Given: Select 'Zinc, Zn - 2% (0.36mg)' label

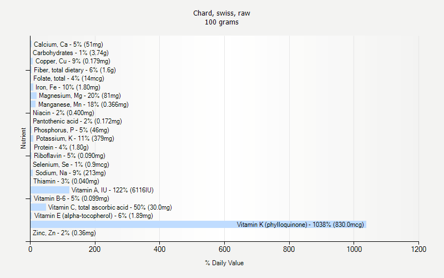Looking at the screenshot, I should pyautogui.click(x=64, y=233).
